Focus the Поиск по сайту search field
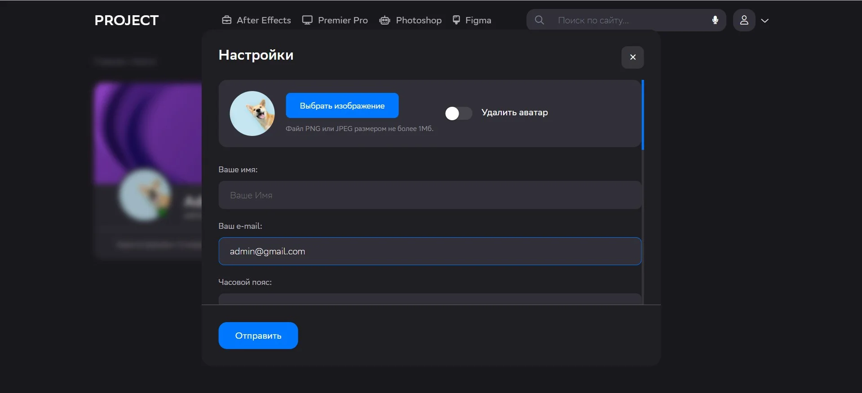862x393 pixels. coord(629,20)
